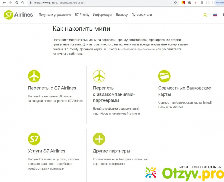The height and width of the screenshot is (182, 224).
Task: Click the green S7 services icon
Action: click(34, 139)
